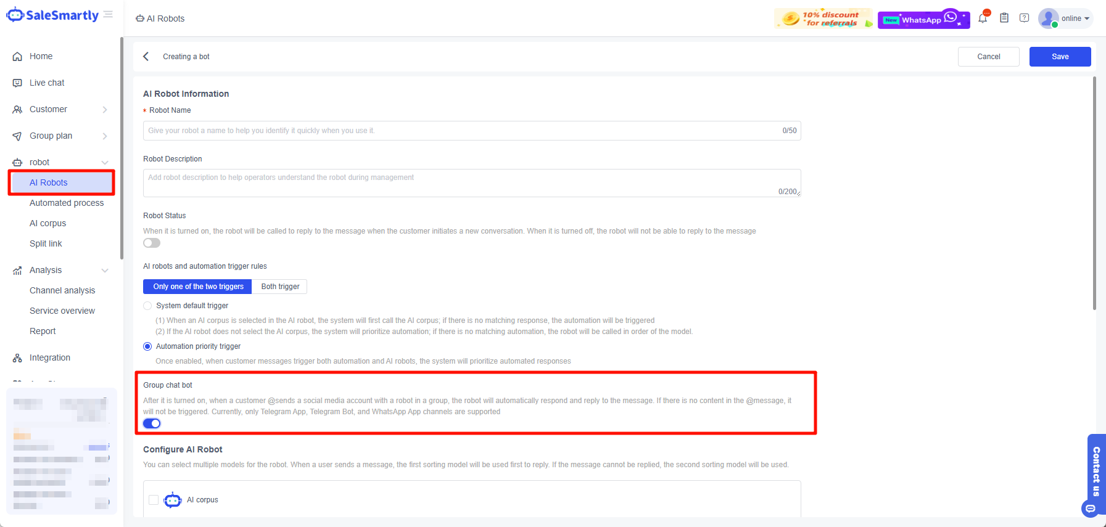Click the AI corpus robot icon in model list
Screen dimensions: 1106x527
[x=173, y=500]
